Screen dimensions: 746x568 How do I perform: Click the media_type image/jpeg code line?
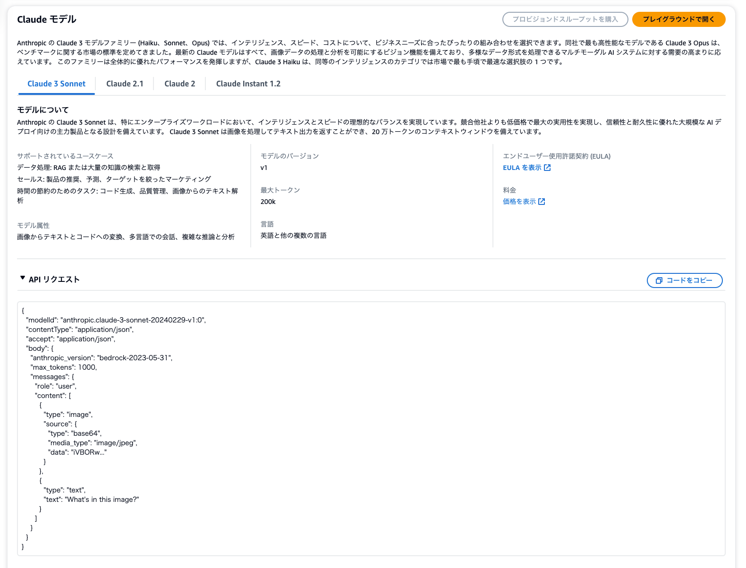[93, 443]
